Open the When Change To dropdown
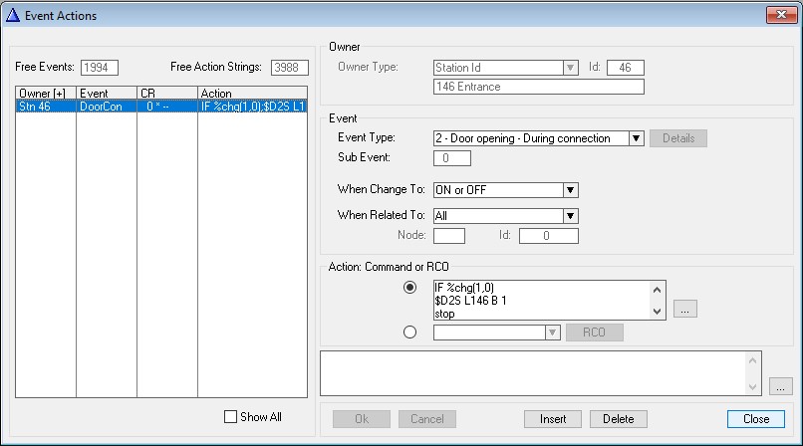 point(571,190)
